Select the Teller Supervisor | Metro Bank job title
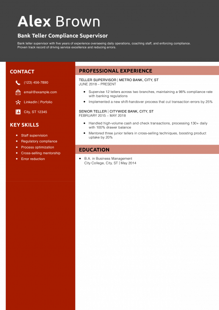 119,80
